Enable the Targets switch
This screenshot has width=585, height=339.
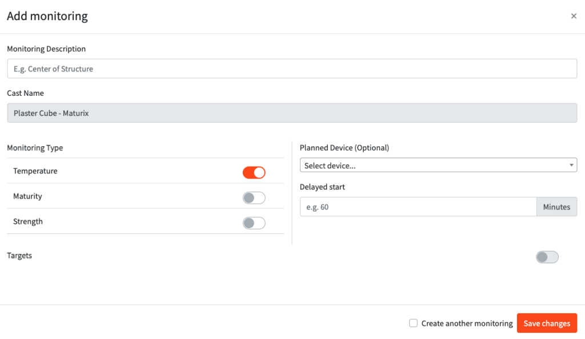pyautogui.click(x=547, y=257)
